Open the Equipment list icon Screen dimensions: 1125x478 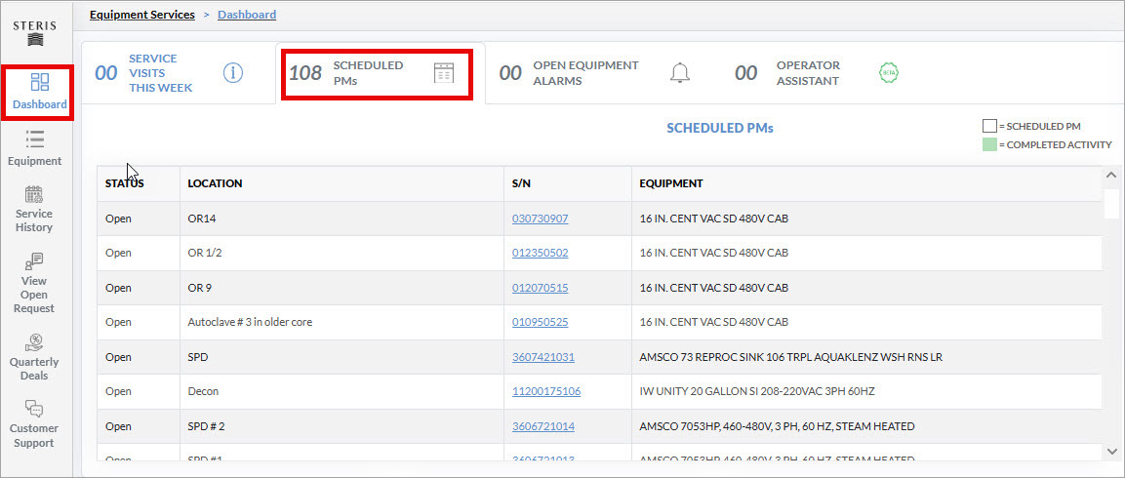(x=34, y=139)
